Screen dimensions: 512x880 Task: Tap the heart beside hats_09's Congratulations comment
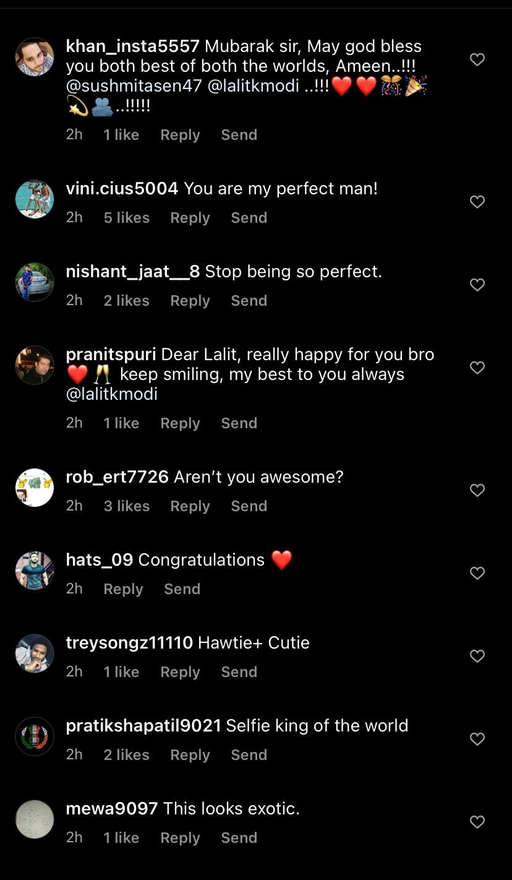(x=477, y=573)
